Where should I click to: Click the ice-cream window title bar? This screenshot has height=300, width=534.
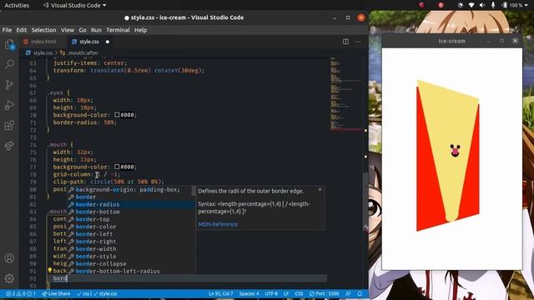point(451,41)
